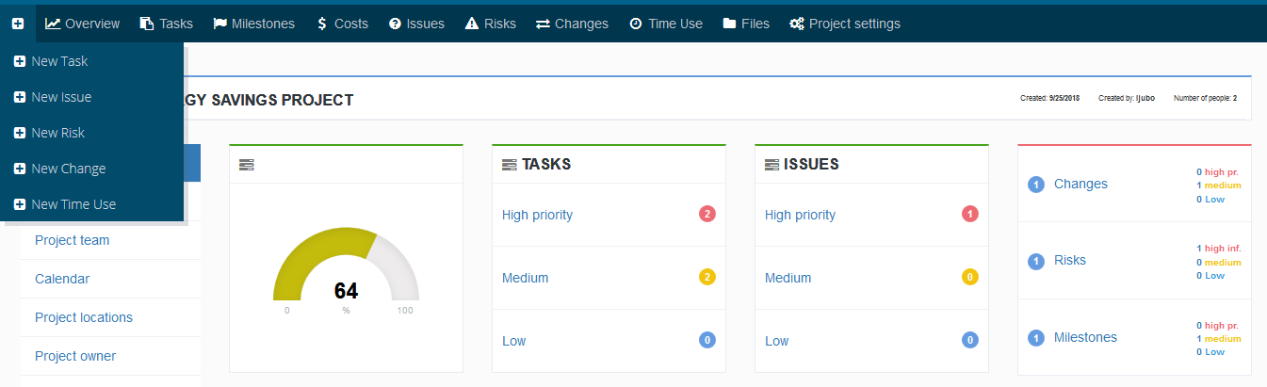This screenshot has height=387, width=1267.
Task: Choose New Time Use in the dropdown
Action: (73, 204)
